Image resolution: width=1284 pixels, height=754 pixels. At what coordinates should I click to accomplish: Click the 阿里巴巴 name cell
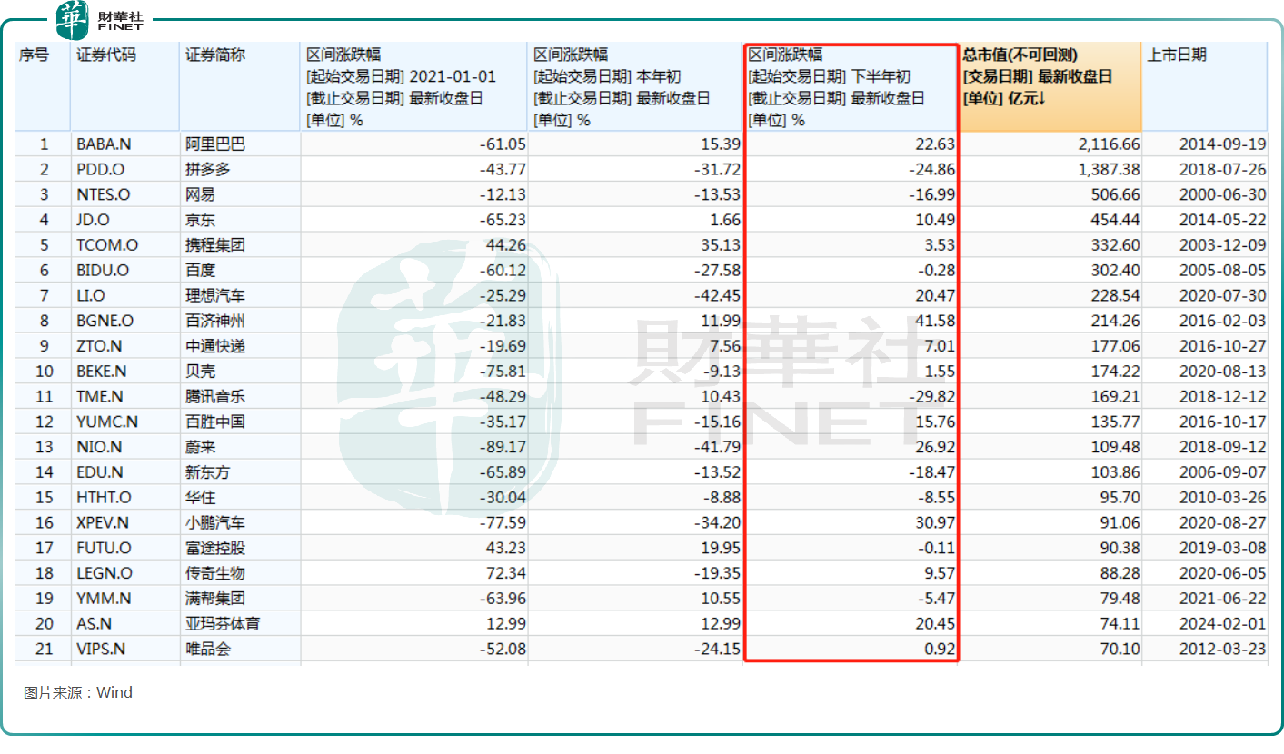240,144
